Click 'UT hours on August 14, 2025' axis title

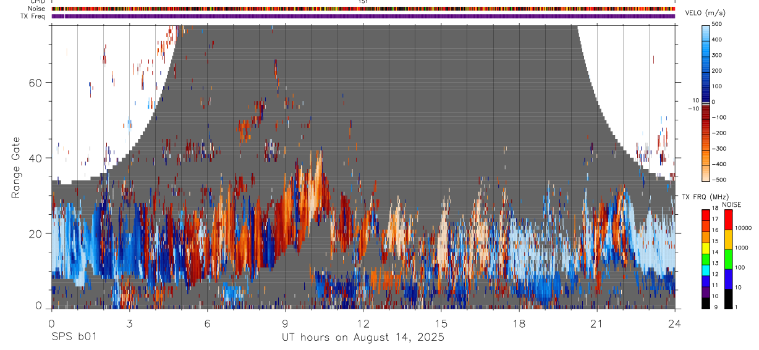pyautogui.click(x=363, y=337)
